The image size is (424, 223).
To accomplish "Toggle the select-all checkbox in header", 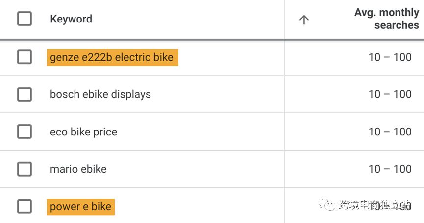I will [x=25, y=19].
